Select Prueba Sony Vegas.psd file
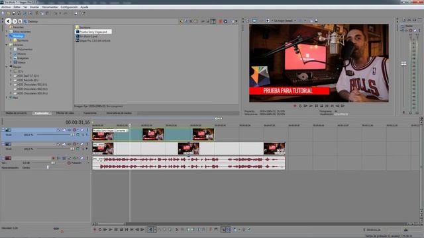This screenshot has height=238, width=424. coord(93,32)
